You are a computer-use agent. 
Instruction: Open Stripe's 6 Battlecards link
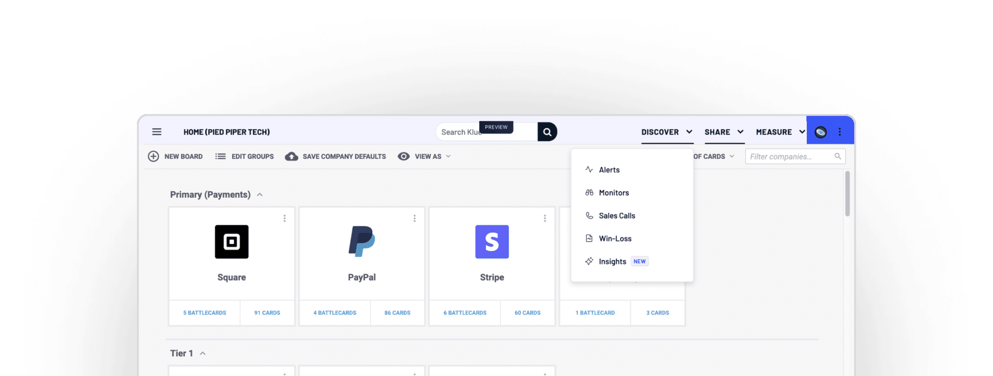pyautogui.click(x=465, y=313)
